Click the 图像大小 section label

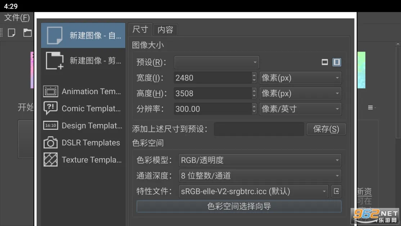point(148,45)
